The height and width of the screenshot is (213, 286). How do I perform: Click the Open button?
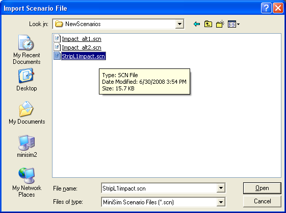262,188
